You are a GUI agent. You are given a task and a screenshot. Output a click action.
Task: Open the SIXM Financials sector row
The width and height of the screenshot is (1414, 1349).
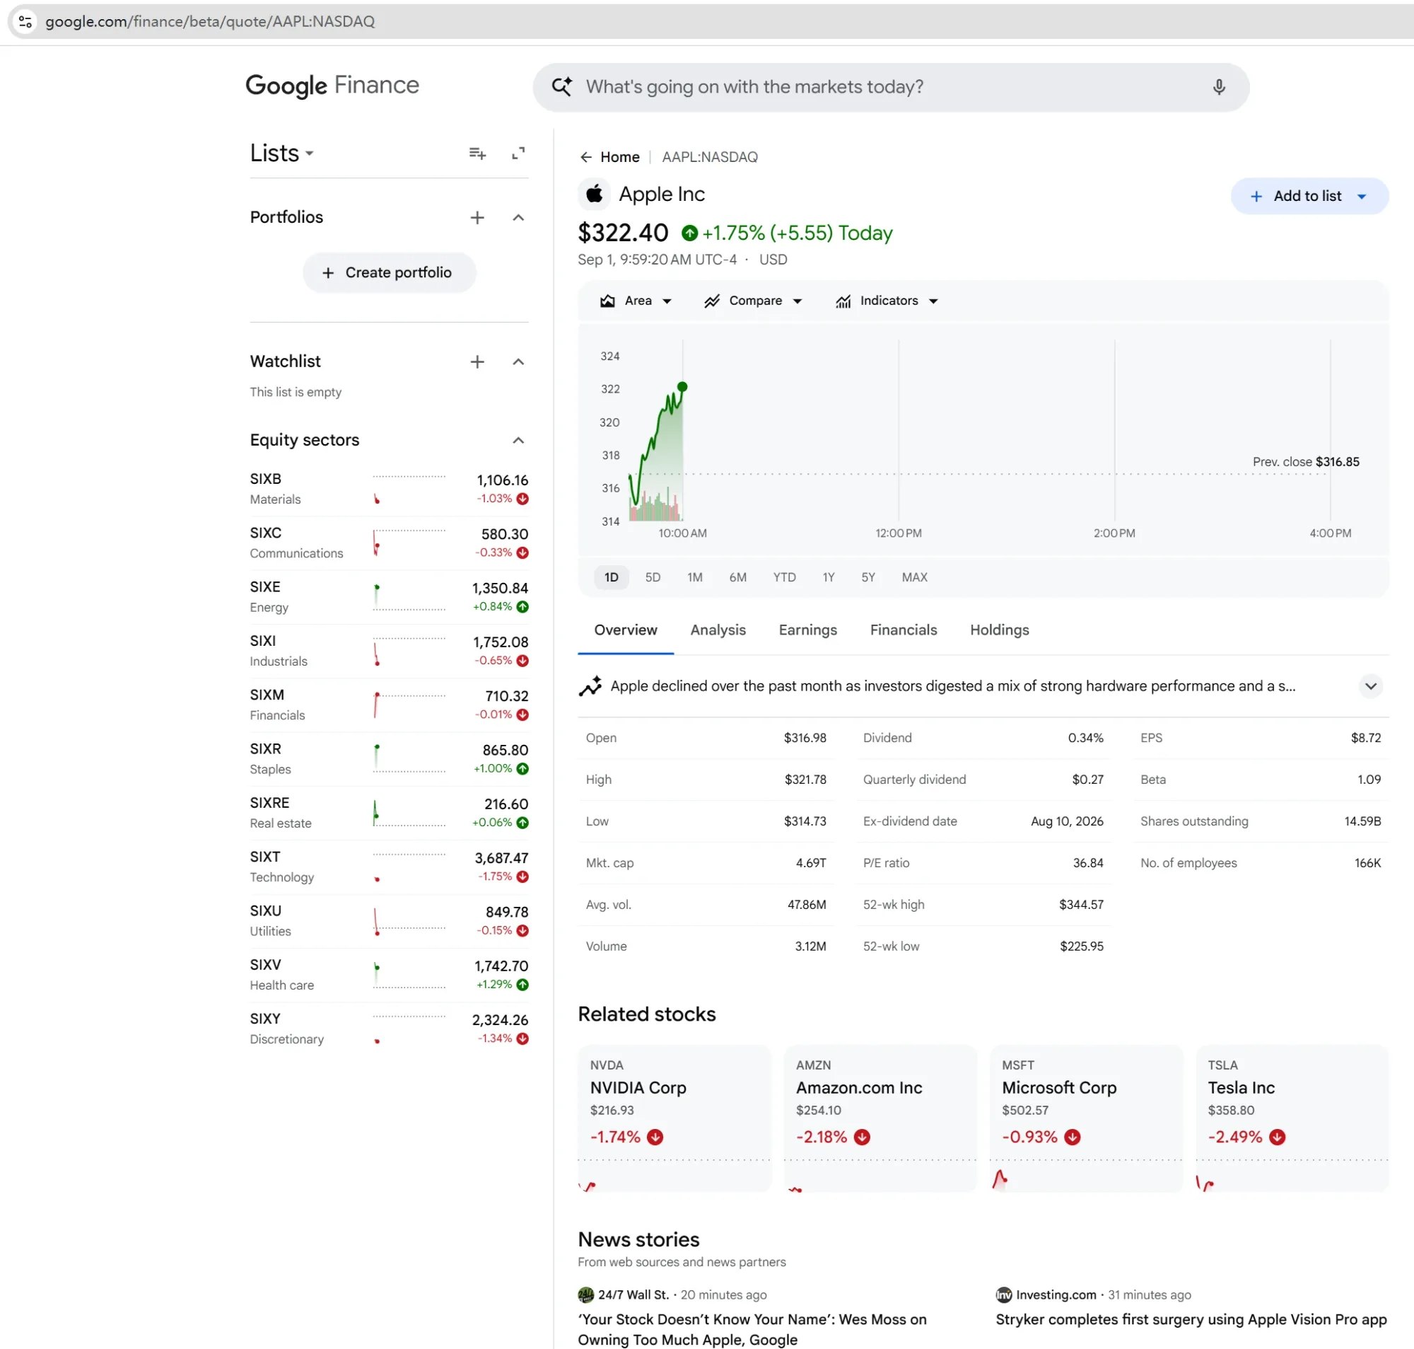click(x=389, y=705)
